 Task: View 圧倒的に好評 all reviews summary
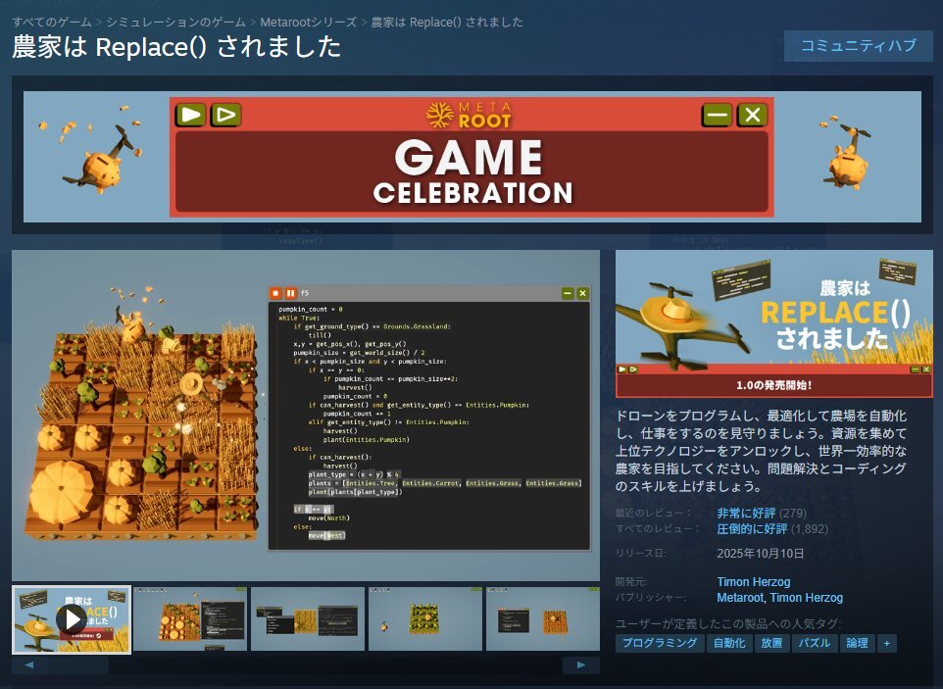coord(752,528)
